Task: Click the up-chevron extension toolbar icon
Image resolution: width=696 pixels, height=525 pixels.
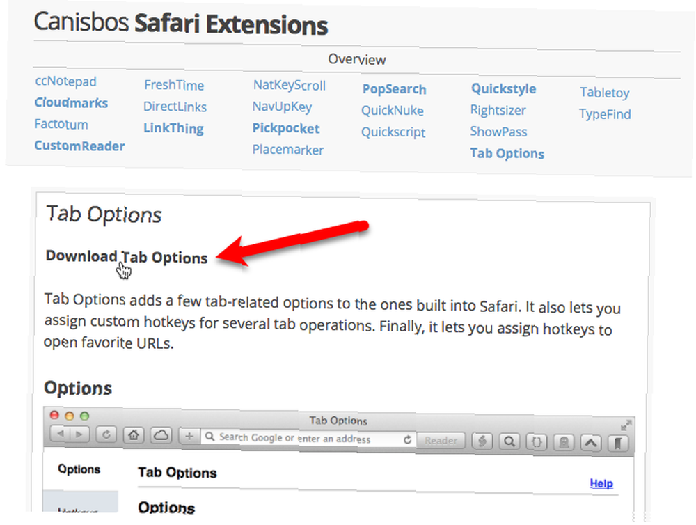Action: pos(591,443)
